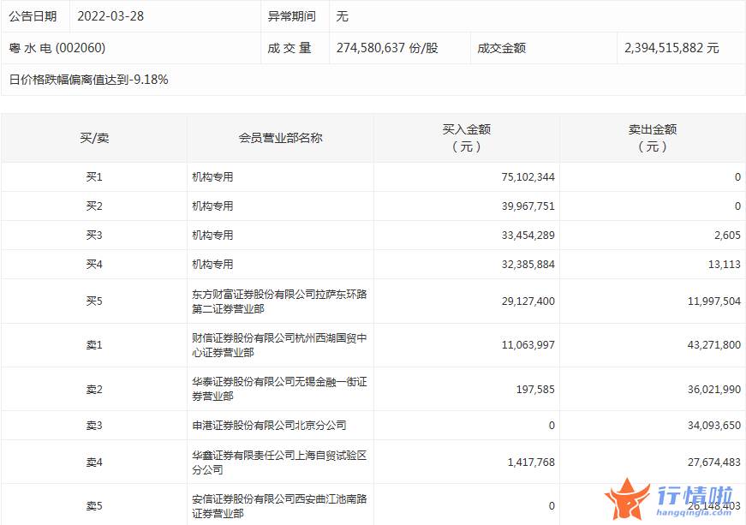Select buy amount 29,127,400
Image resolution: width=746 pixels, height=525 pixels.
[x=528, y=301]
